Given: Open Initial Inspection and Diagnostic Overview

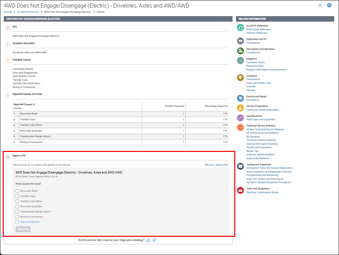Looking at the screenshot, I should (269, 172).
